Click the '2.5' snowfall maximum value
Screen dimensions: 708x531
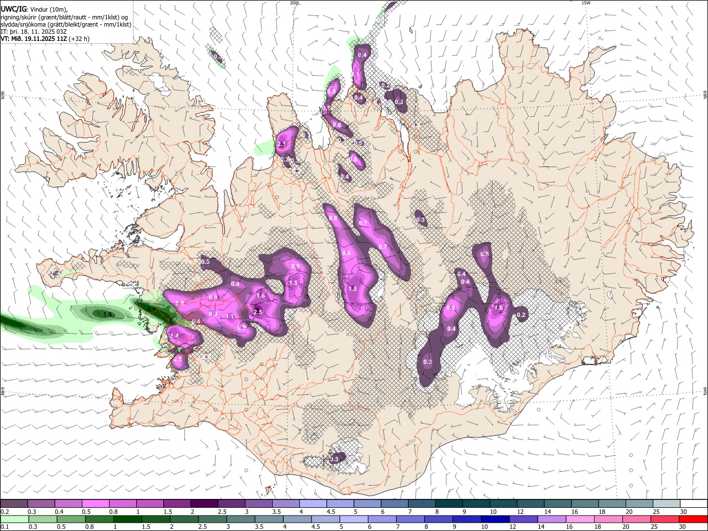(x=258, y=313)
